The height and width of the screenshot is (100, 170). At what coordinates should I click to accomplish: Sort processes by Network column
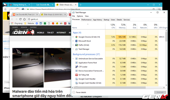(142, 26)
